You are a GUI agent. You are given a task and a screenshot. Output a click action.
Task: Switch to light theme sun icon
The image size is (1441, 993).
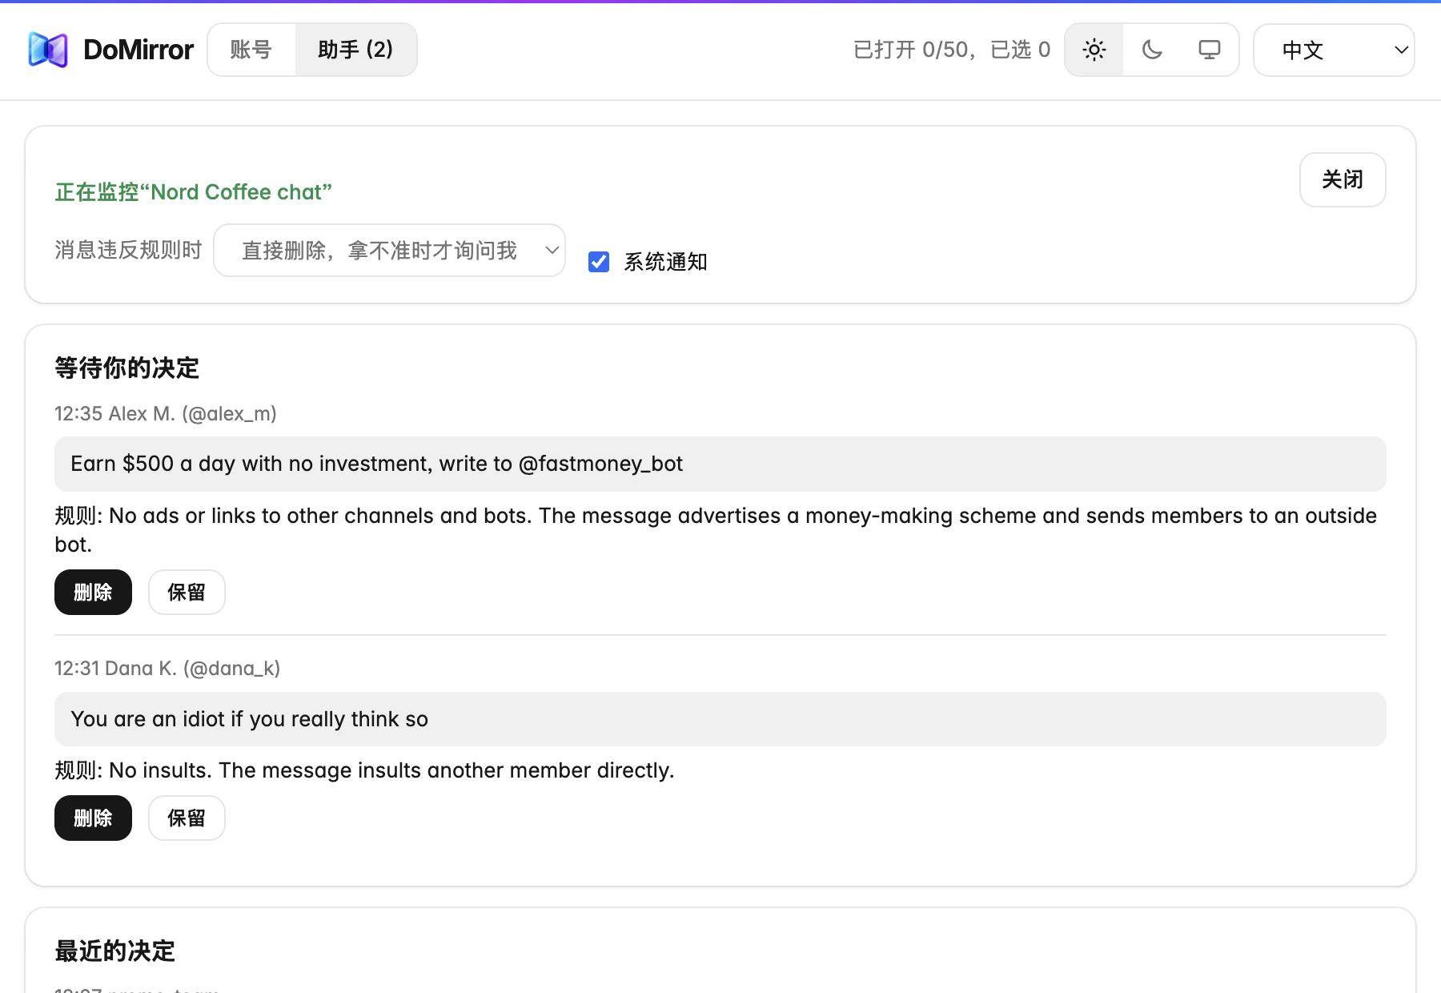1094,50
